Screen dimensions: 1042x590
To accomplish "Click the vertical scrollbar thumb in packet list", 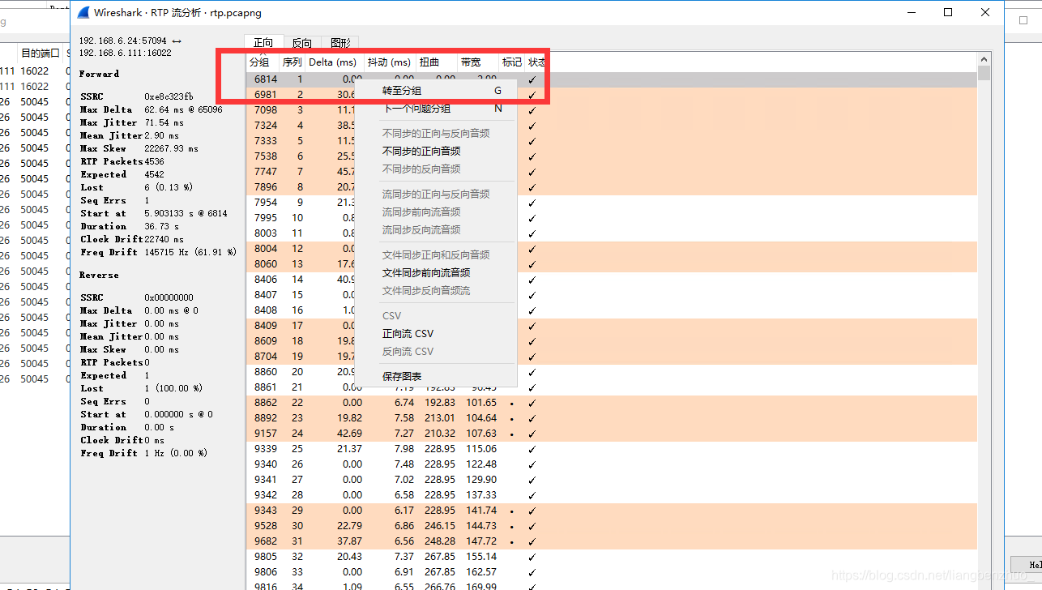I will click(984, 73).
